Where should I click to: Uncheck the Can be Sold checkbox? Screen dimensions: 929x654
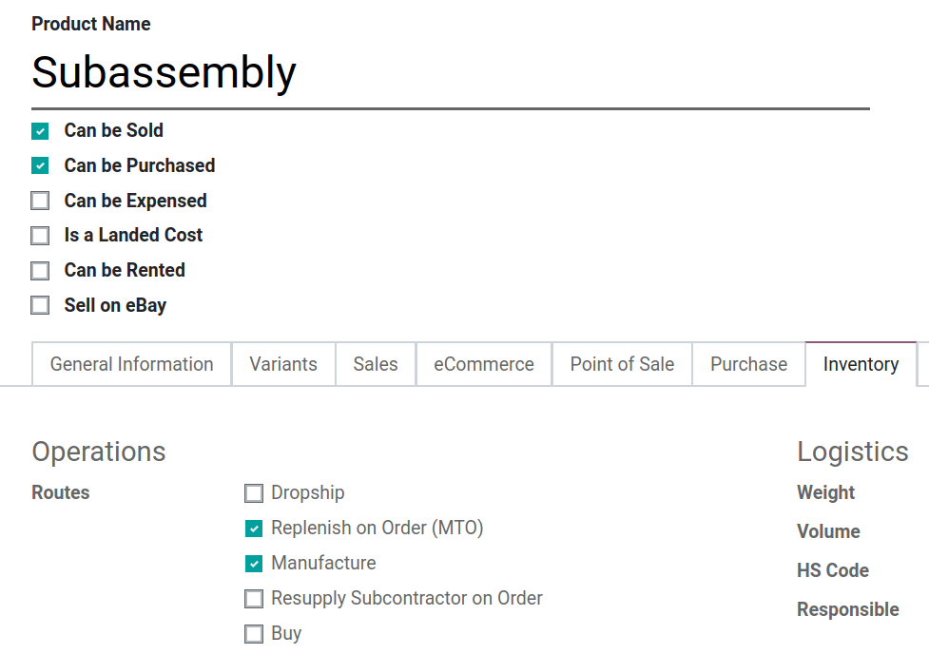[x=40, y=131]
